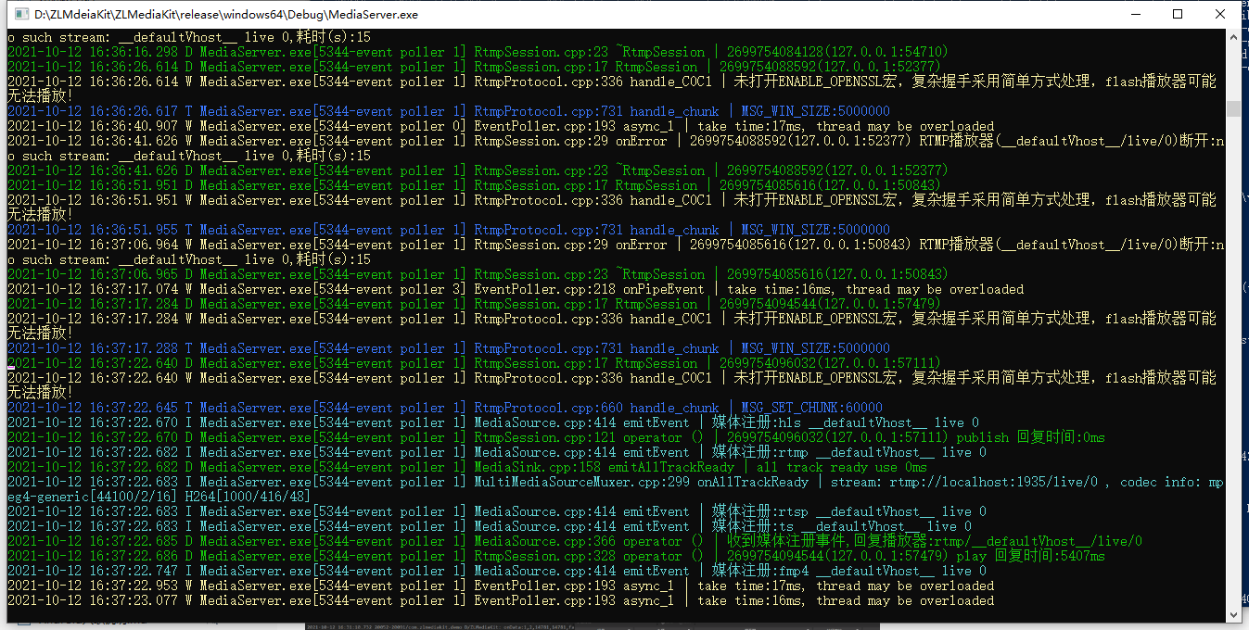This screenshot has height=630, width=1249.
Task: Click the MSG_SET_CHUNK:60000 trace line
Action: coord(445,408)
